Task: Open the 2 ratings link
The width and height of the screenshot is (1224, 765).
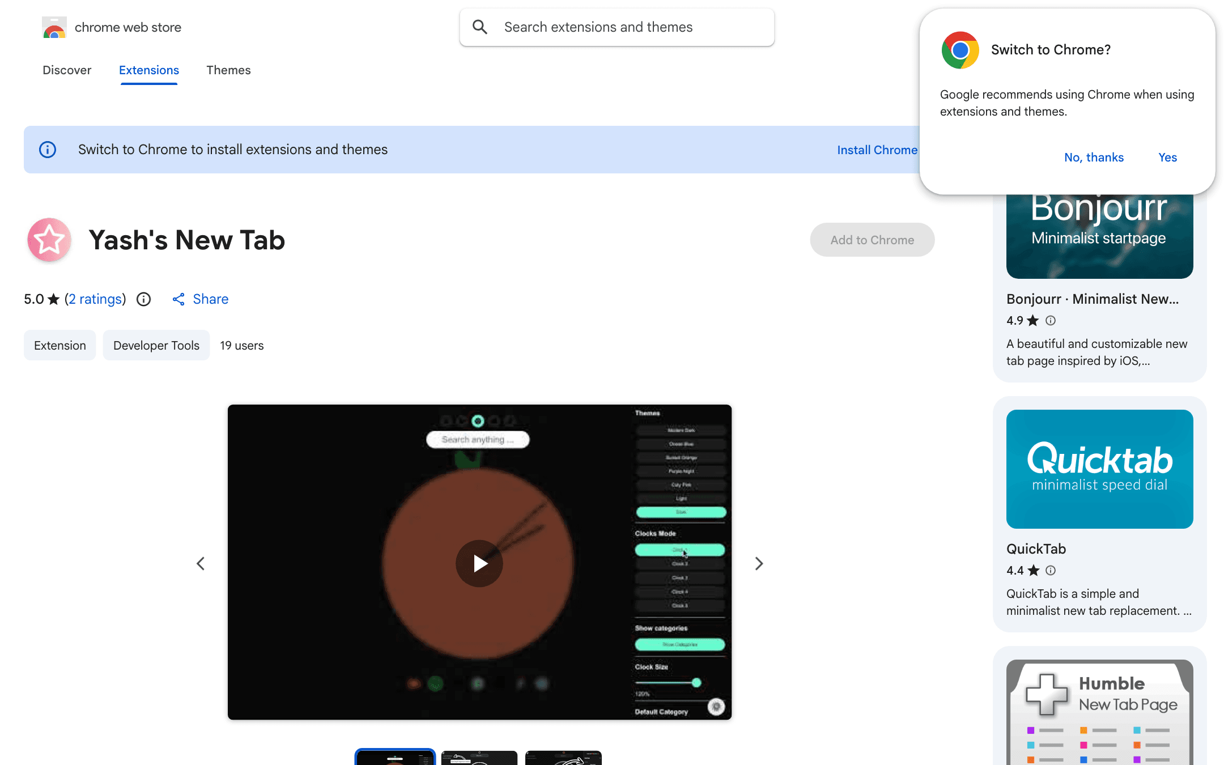Action: coord(95,299)
